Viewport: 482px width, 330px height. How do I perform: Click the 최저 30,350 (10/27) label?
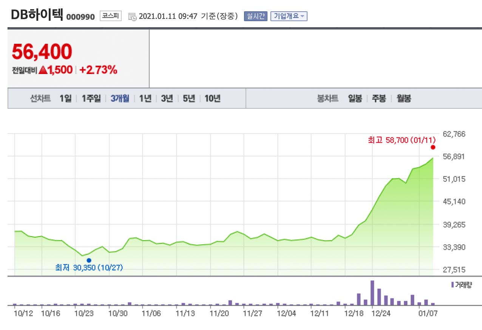click(89, 268)
